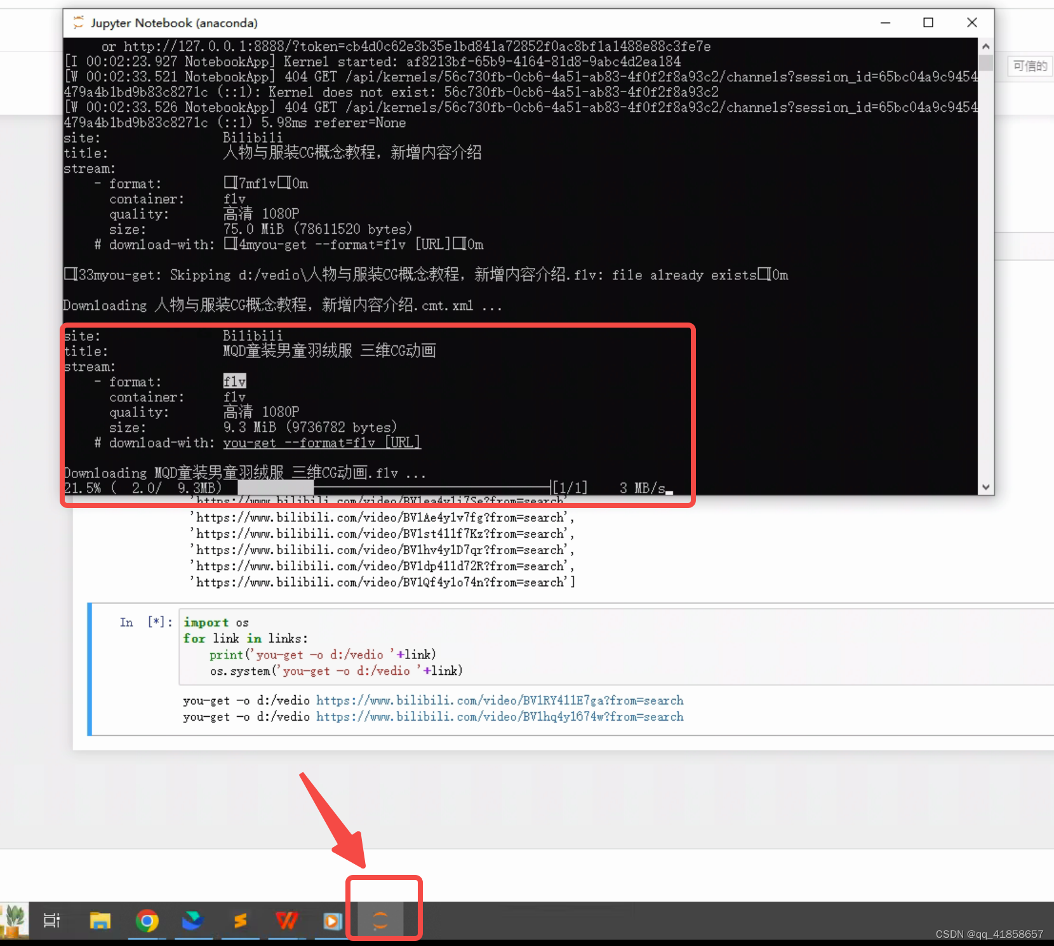Click the highlighted flv format value in console
Image resolution: width=1054 pixels, height=946 pixels.
pos(234,382)
